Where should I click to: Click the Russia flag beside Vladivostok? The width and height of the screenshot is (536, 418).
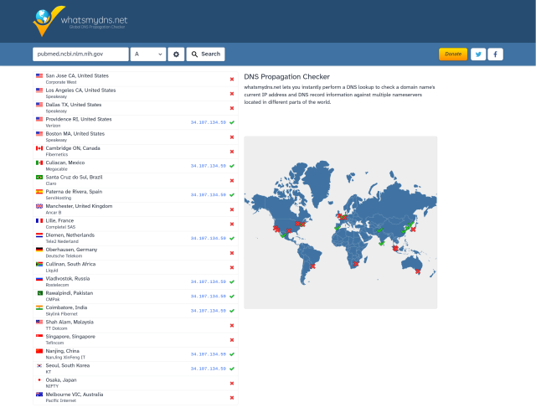[x=39, y=278]
